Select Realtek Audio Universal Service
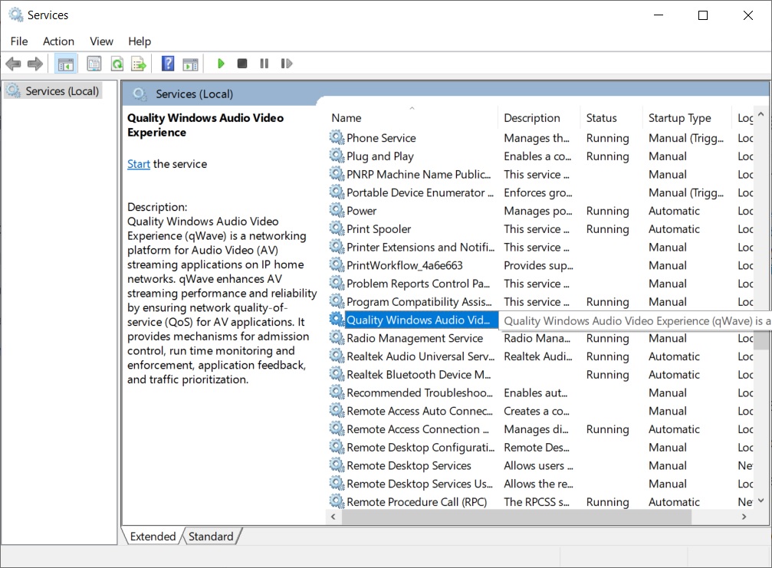Image resolution: width=772 pixels, height=568 pixels. pos(540,356)
